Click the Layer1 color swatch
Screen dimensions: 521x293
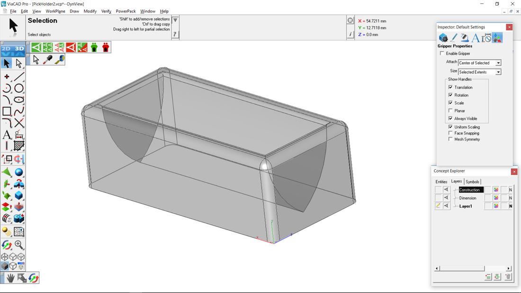[x=496, y=206]
